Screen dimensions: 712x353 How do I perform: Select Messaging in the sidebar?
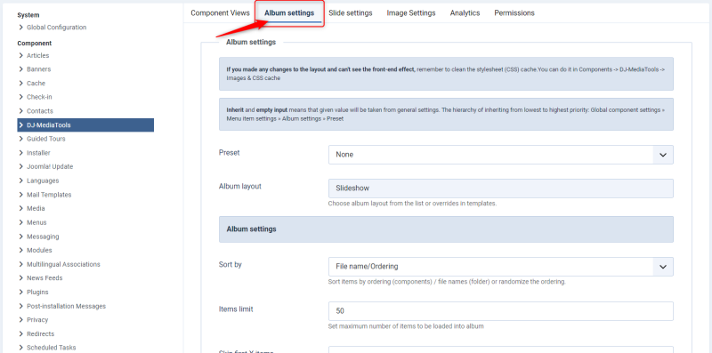tap(43, 237)
